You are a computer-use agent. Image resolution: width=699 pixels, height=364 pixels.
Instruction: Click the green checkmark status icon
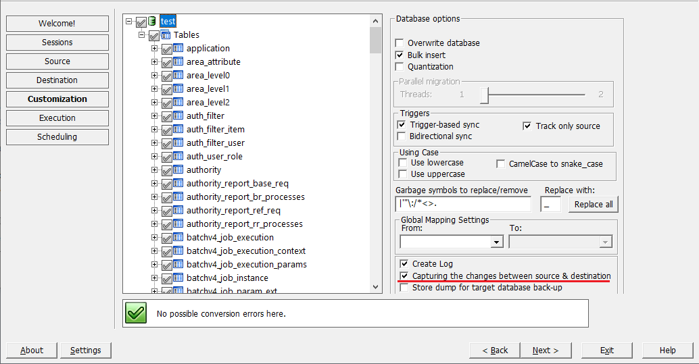[136, 313]
